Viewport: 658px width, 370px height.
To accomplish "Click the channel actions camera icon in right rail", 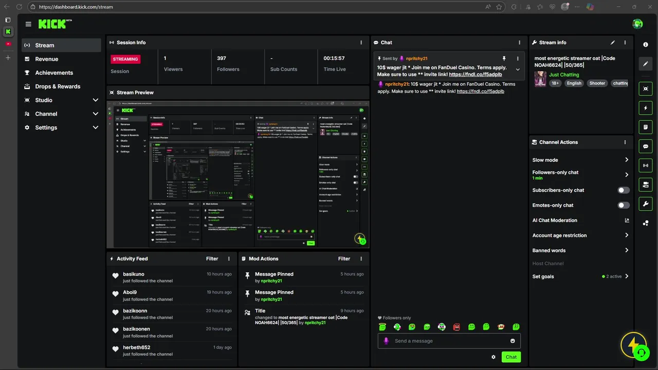I will tap(646, 184).
